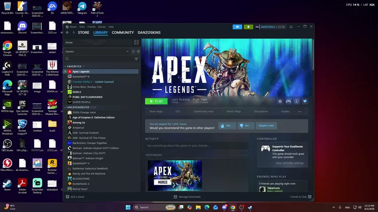
Task: Open Manage Downloads at bottom of Steam
Action: click(187, 197)
